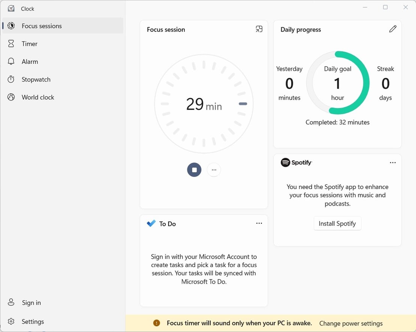
Task: Pop out focus session to compact view
Action: [x=259, y=29]
